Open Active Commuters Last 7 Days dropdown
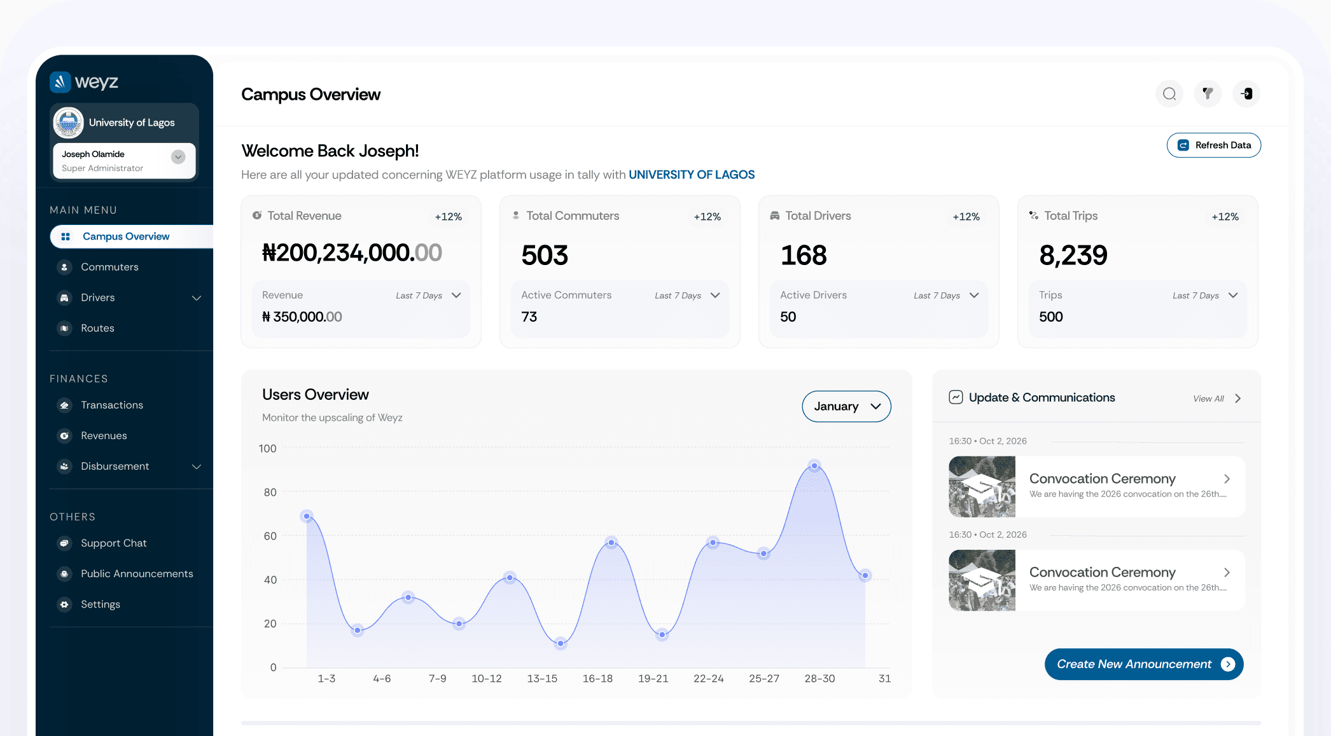 [x=688, y=296]
